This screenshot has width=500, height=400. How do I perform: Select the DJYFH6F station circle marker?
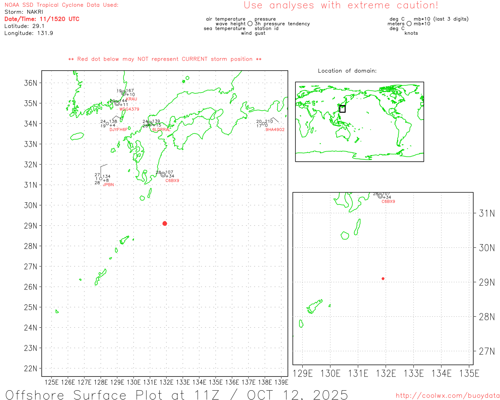[107, 123]
